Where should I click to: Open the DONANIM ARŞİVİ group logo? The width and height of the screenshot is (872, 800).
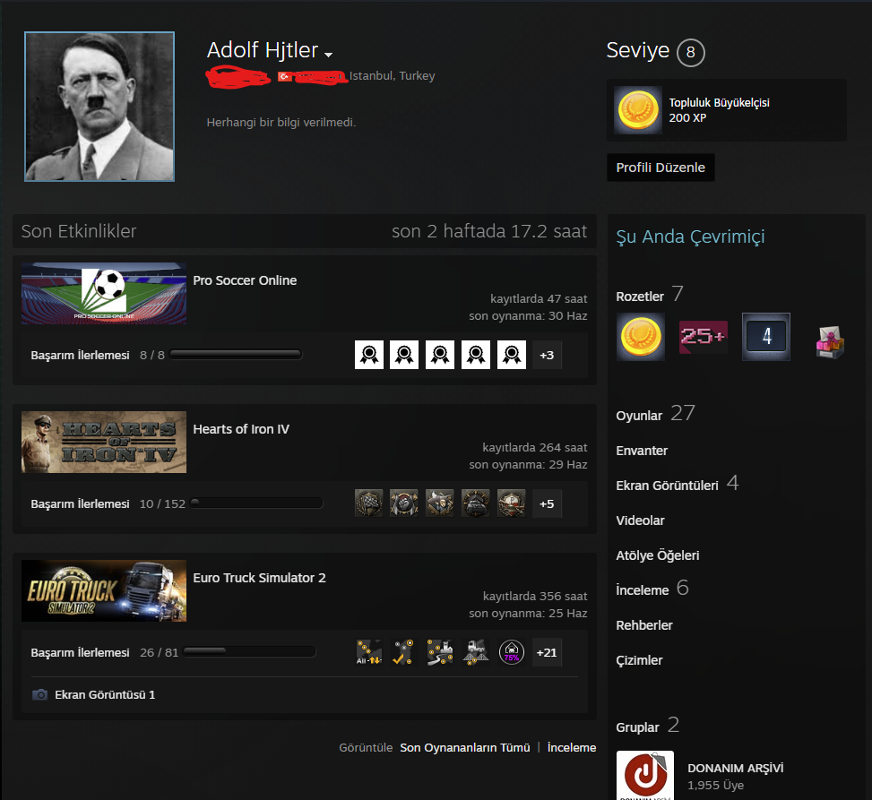(645, 775)
